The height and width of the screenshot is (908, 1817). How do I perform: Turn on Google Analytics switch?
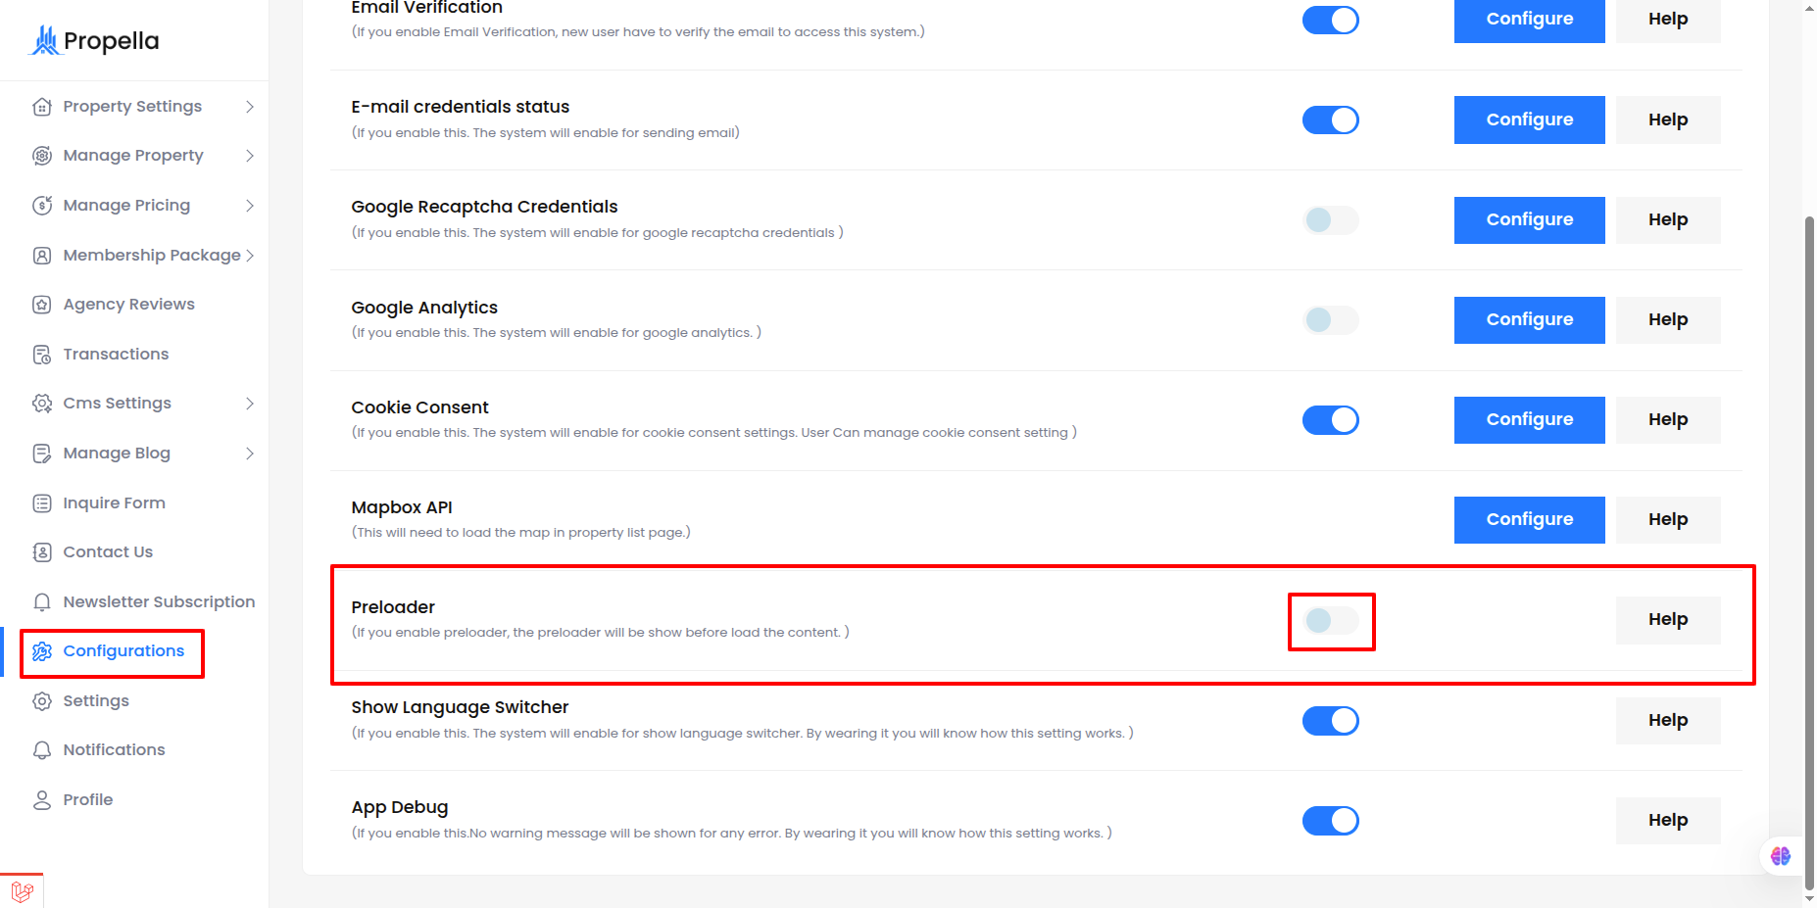click(1331, 320)
